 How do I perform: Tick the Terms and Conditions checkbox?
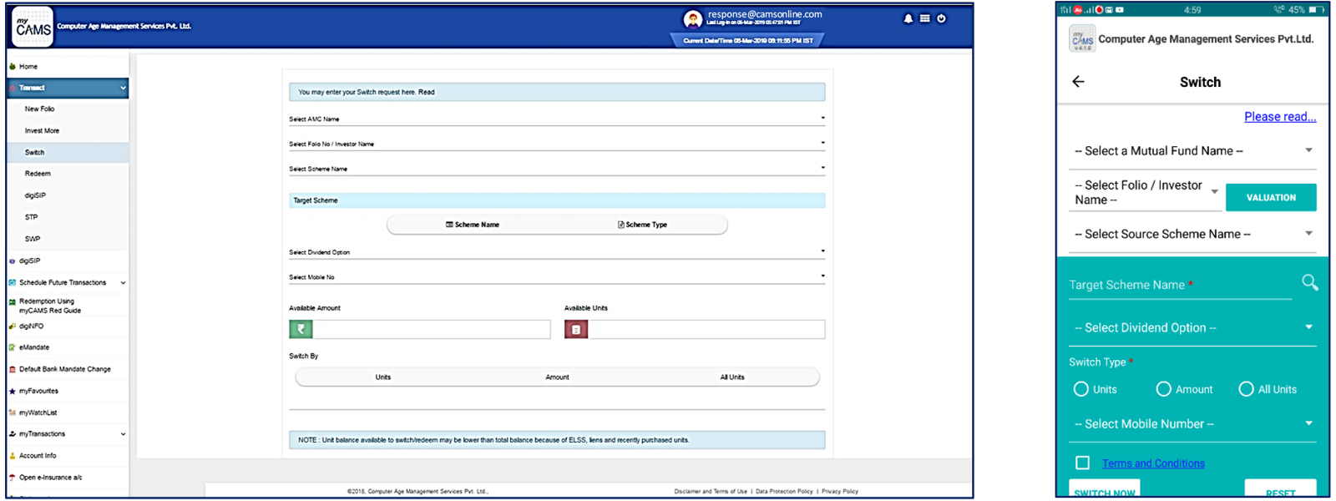click(1082, 463)
